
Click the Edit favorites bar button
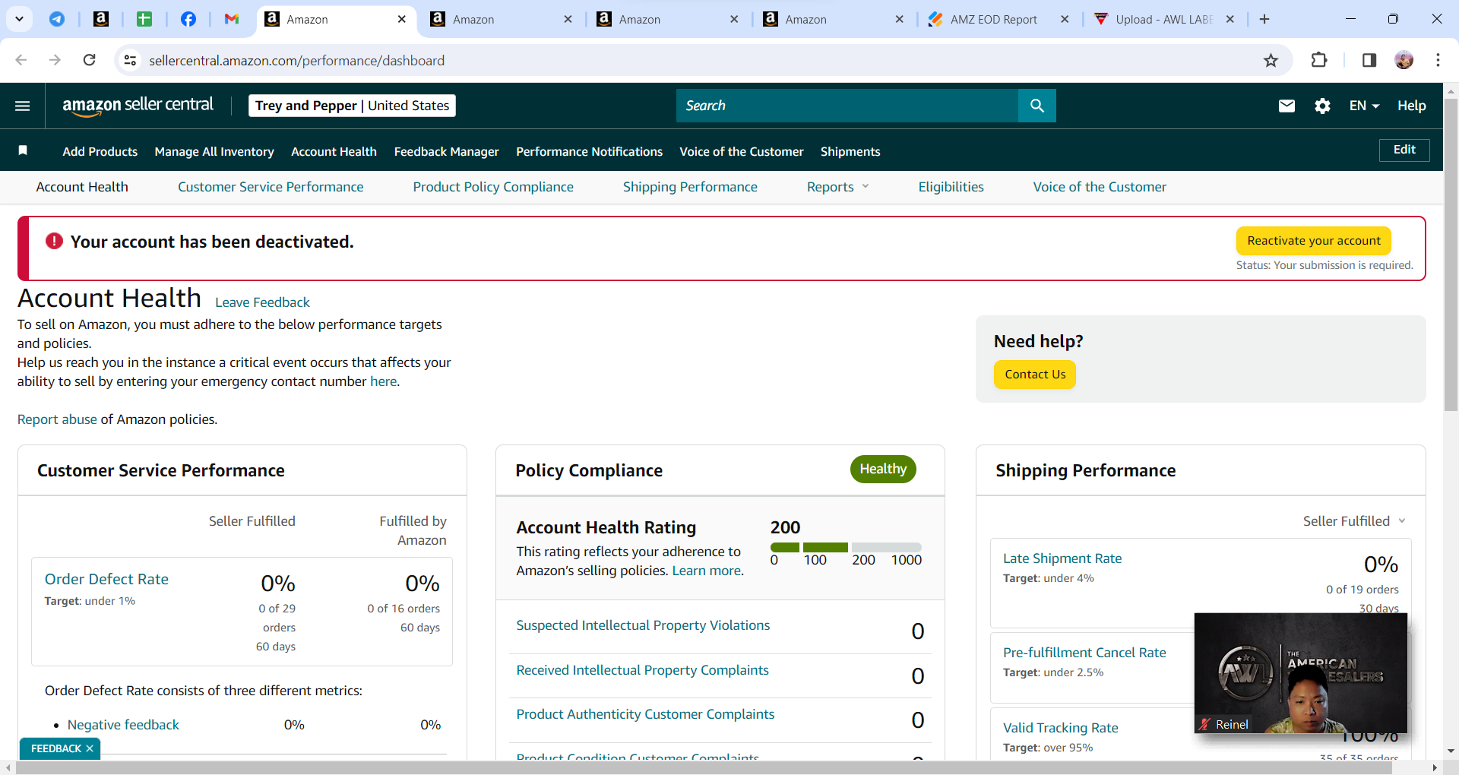pyautogui.click(x=1404, y=150)
